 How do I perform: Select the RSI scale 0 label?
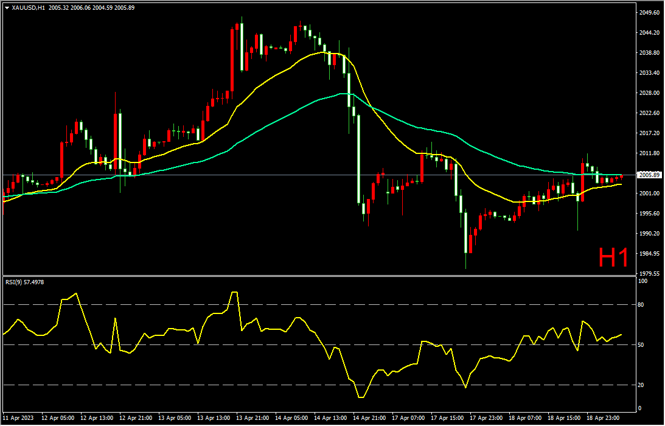(x=640, y=408)
